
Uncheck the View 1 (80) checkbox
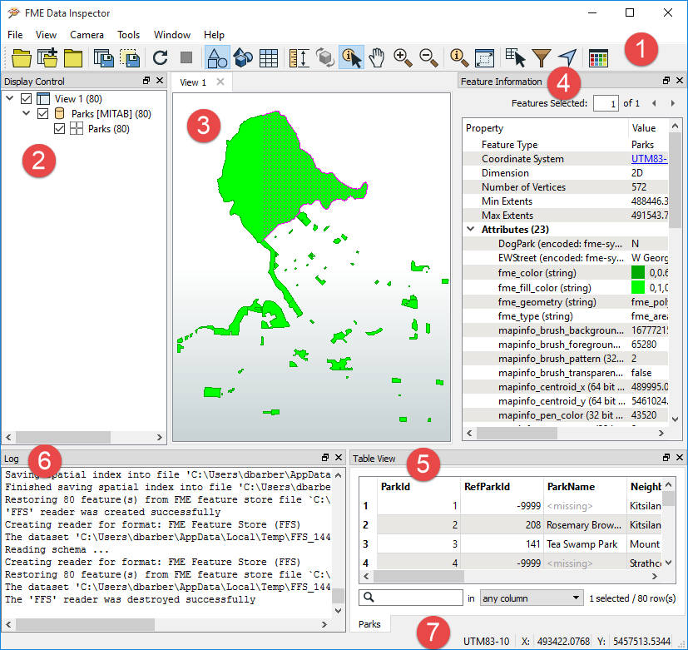pos(26,99)
